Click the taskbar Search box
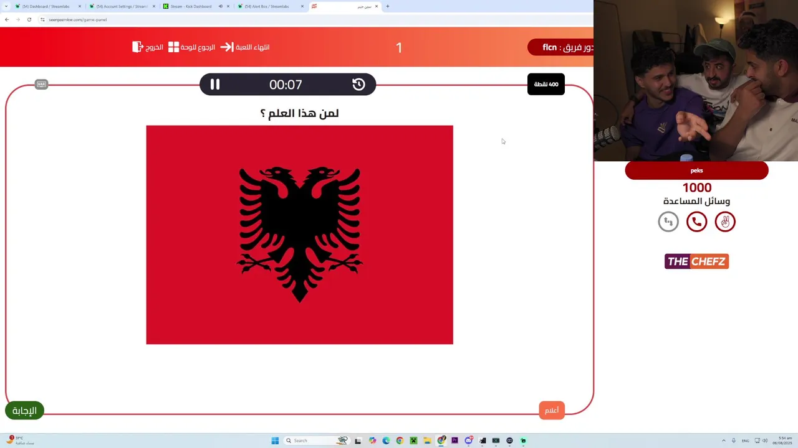This screenshot has height=448, width=798. pyautogui.click(x=317, y=441)
